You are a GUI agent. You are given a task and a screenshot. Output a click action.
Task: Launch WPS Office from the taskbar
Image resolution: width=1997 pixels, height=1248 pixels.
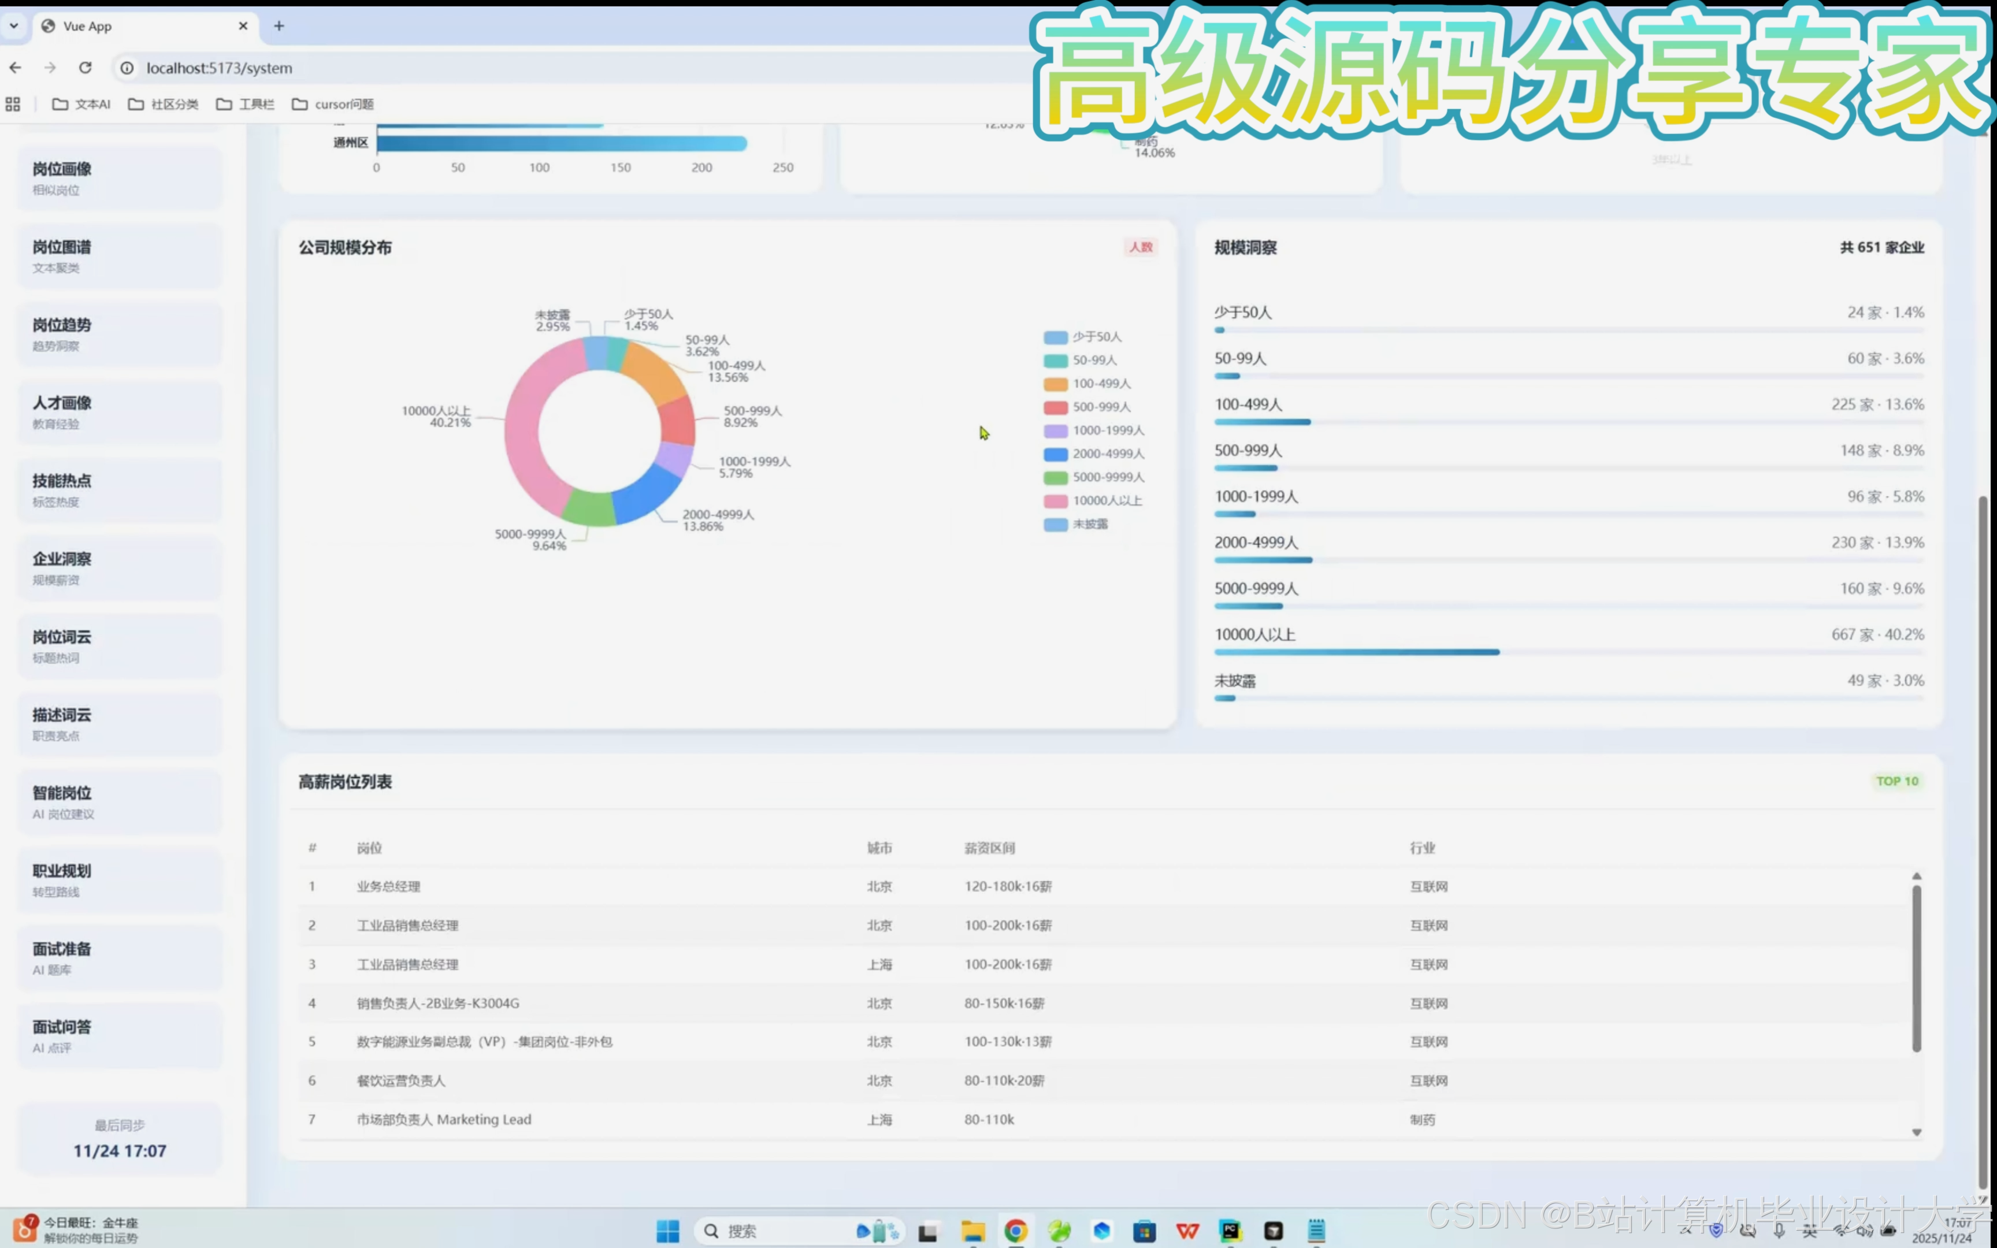click(1187, 1231)
